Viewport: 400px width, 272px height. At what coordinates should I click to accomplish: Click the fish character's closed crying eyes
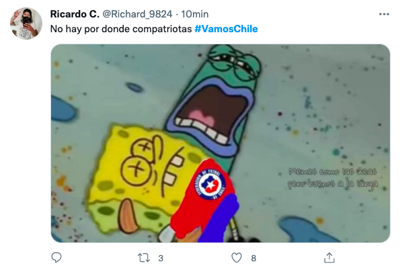coord(234,62)
